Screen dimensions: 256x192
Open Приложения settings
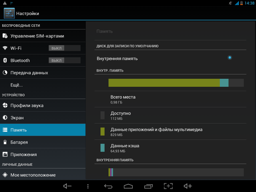[43, 154]
